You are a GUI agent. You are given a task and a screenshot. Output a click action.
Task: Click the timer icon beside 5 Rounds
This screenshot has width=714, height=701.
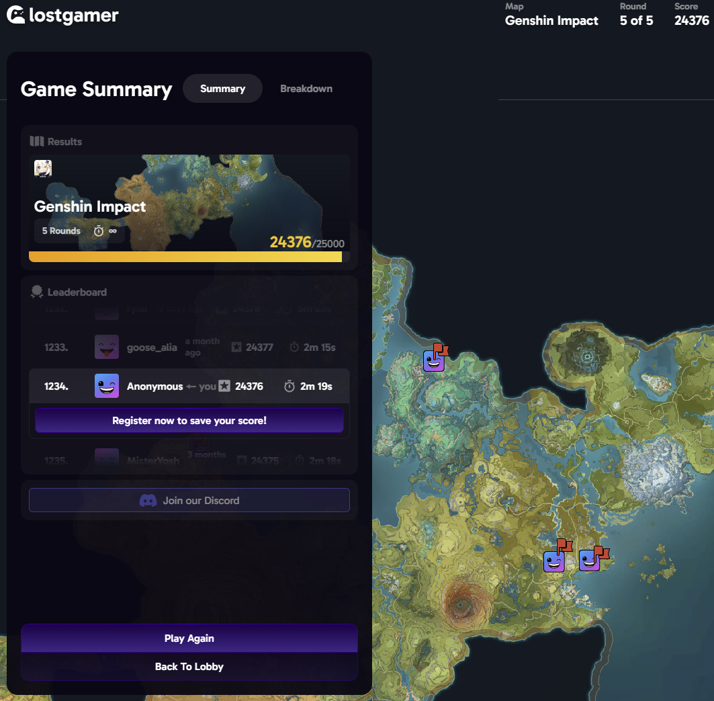pyautogui.click(x=98, y=231)
